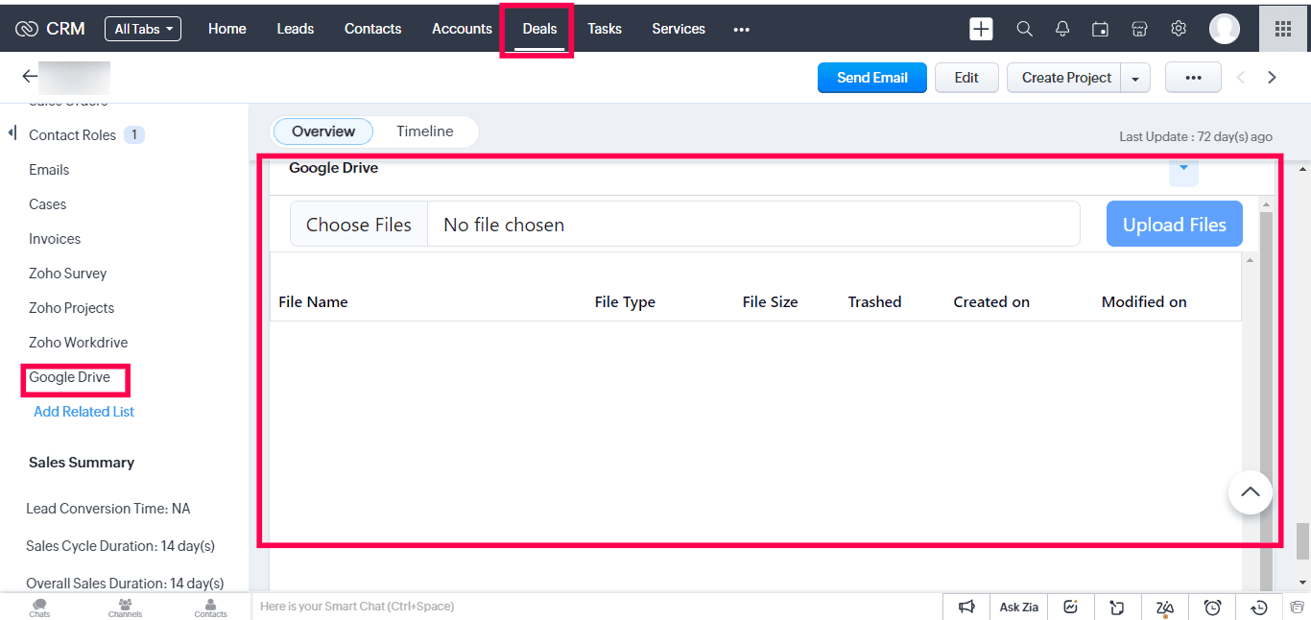The width and height of the screenshot is (1311, 620).
Task: Click the Create Project button
Action: pos(1065,78)
